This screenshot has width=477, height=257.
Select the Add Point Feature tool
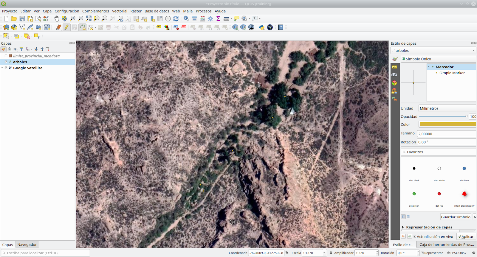pos(82,27)
